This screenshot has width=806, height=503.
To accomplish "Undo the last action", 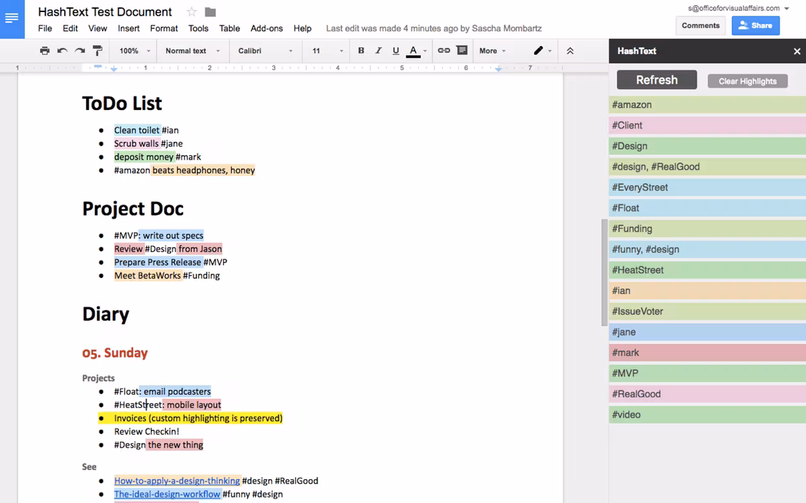I will click(62, 51).
